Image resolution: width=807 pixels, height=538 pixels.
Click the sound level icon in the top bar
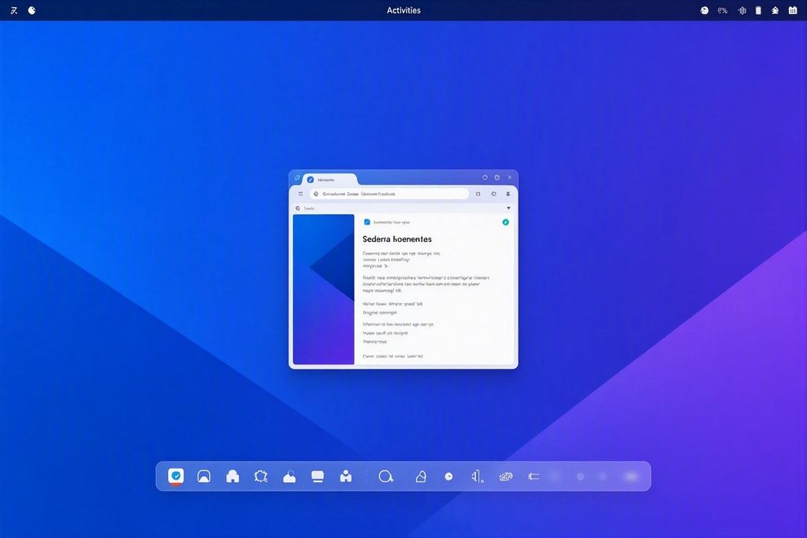(x=742, y=10)
